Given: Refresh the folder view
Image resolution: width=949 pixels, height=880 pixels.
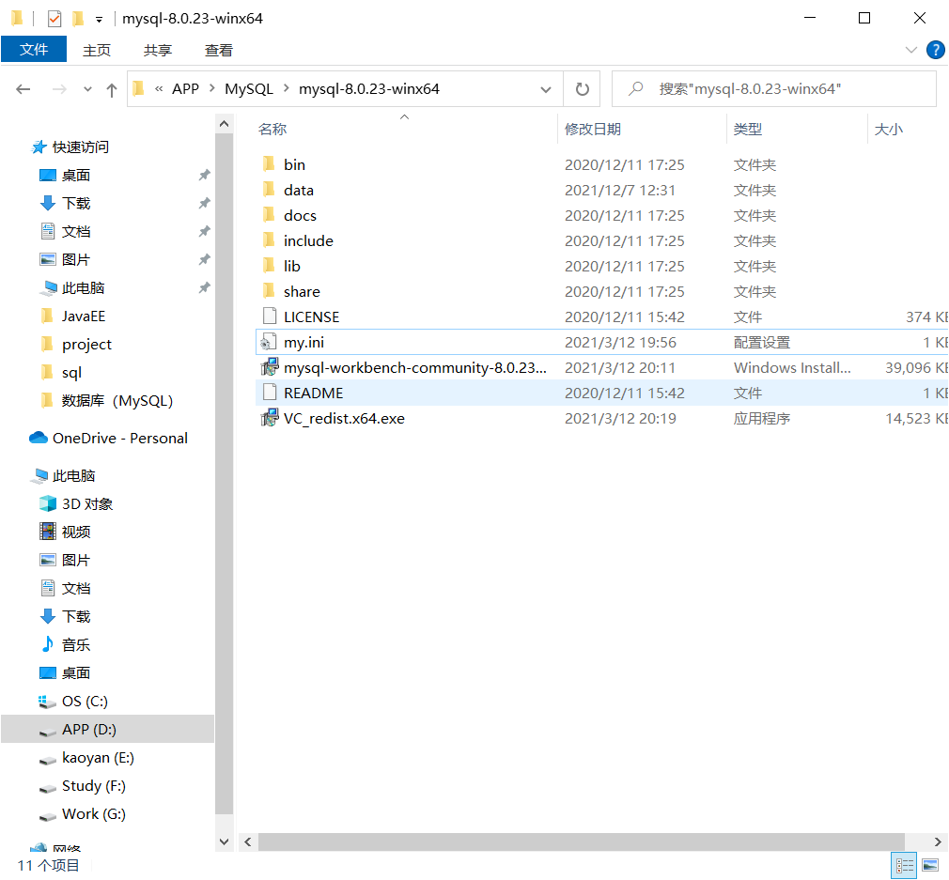Looking at the screenshot, I should pyautogui.click(x=583, y=89).
